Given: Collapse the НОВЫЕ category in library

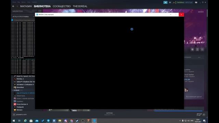Looking at the screenshot, I should coord(12,90).
